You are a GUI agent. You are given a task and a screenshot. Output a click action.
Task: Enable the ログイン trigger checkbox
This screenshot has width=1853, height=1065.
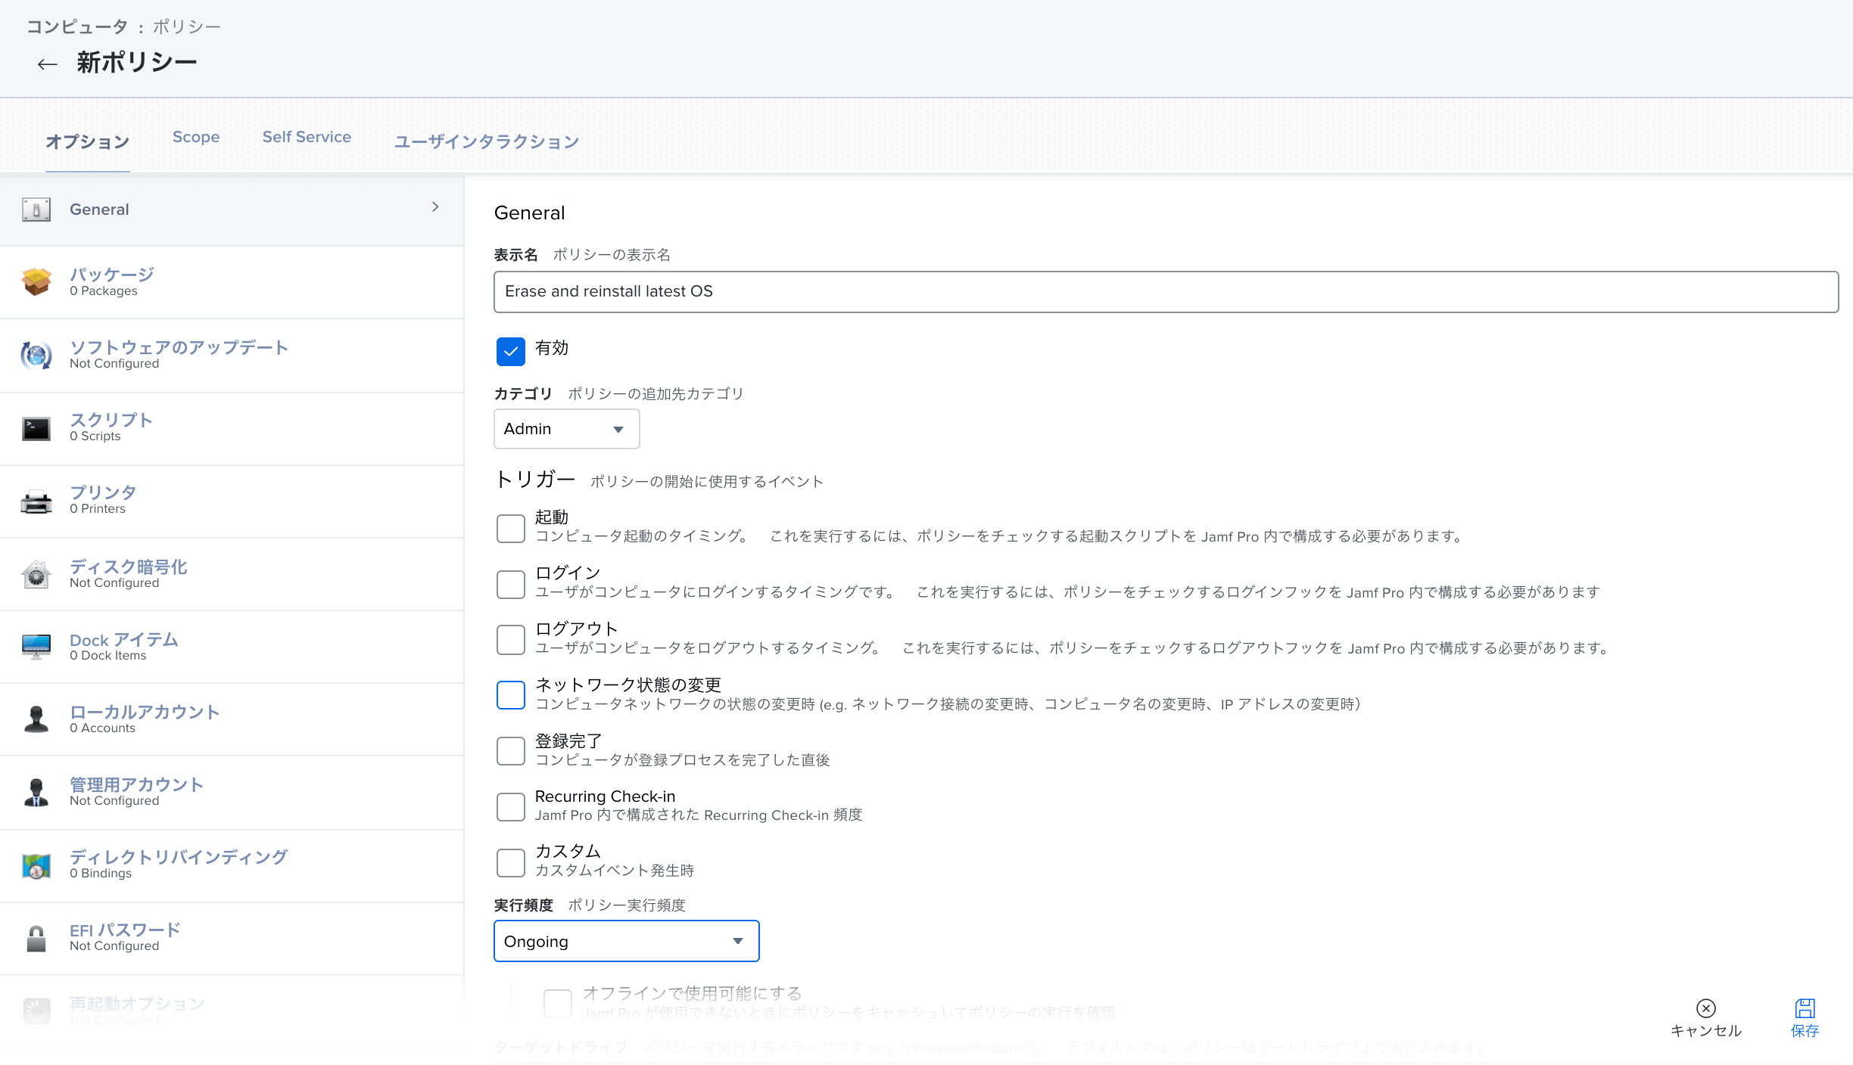511,584
